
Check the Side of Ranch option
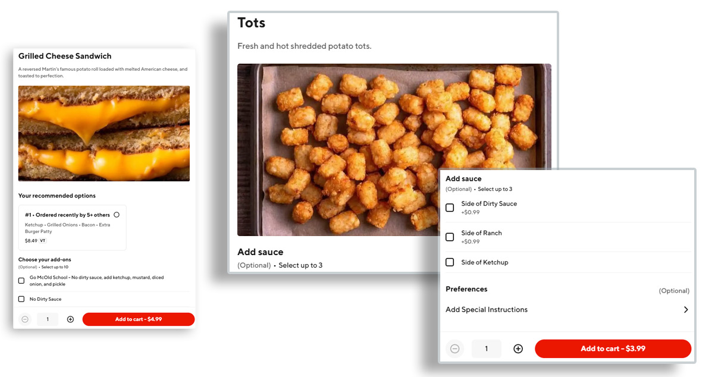[450, 237]
